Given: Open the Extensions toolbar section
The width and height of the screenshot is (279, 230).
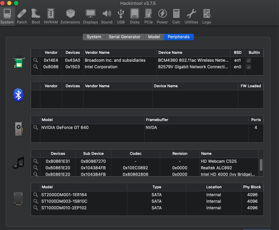Looking at the screenshot, I should point(71,17).
